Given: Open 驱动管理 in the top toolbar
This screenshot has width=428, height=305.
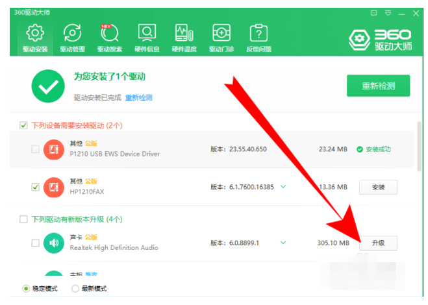Looking at the screenshot, I should [x=72, y=37].
